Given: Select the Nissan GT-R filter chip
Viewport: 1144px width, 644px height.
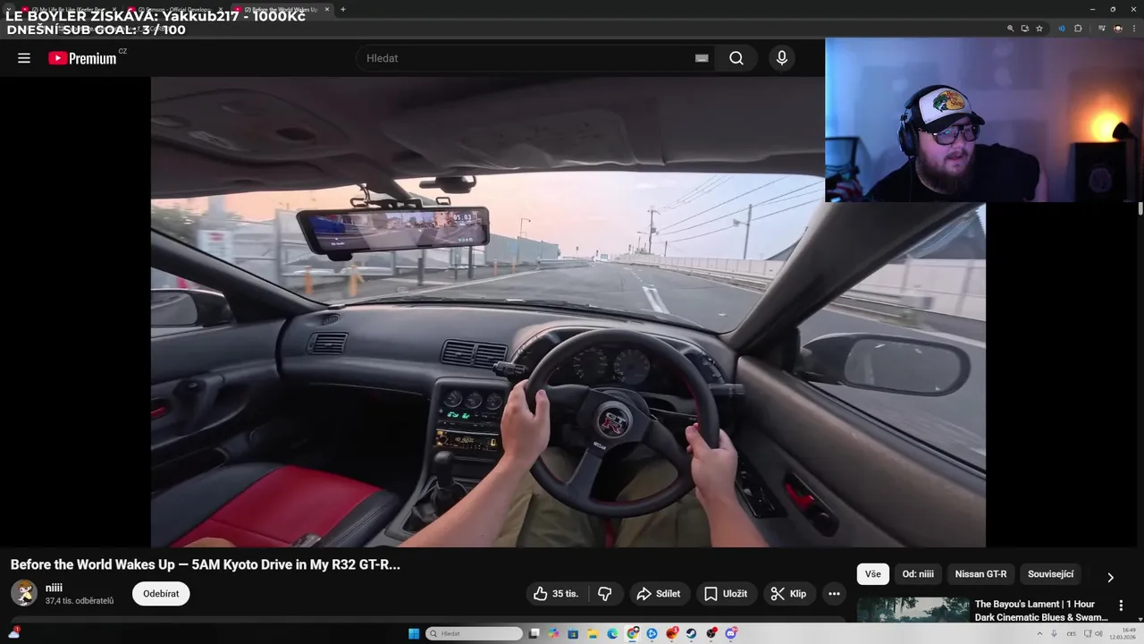Looking at the screenshot, I should 980,574.
